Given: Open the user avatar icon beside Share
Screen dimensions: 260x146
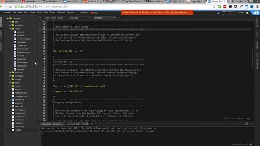Looking at the screenshot, I should pos(218,13).
